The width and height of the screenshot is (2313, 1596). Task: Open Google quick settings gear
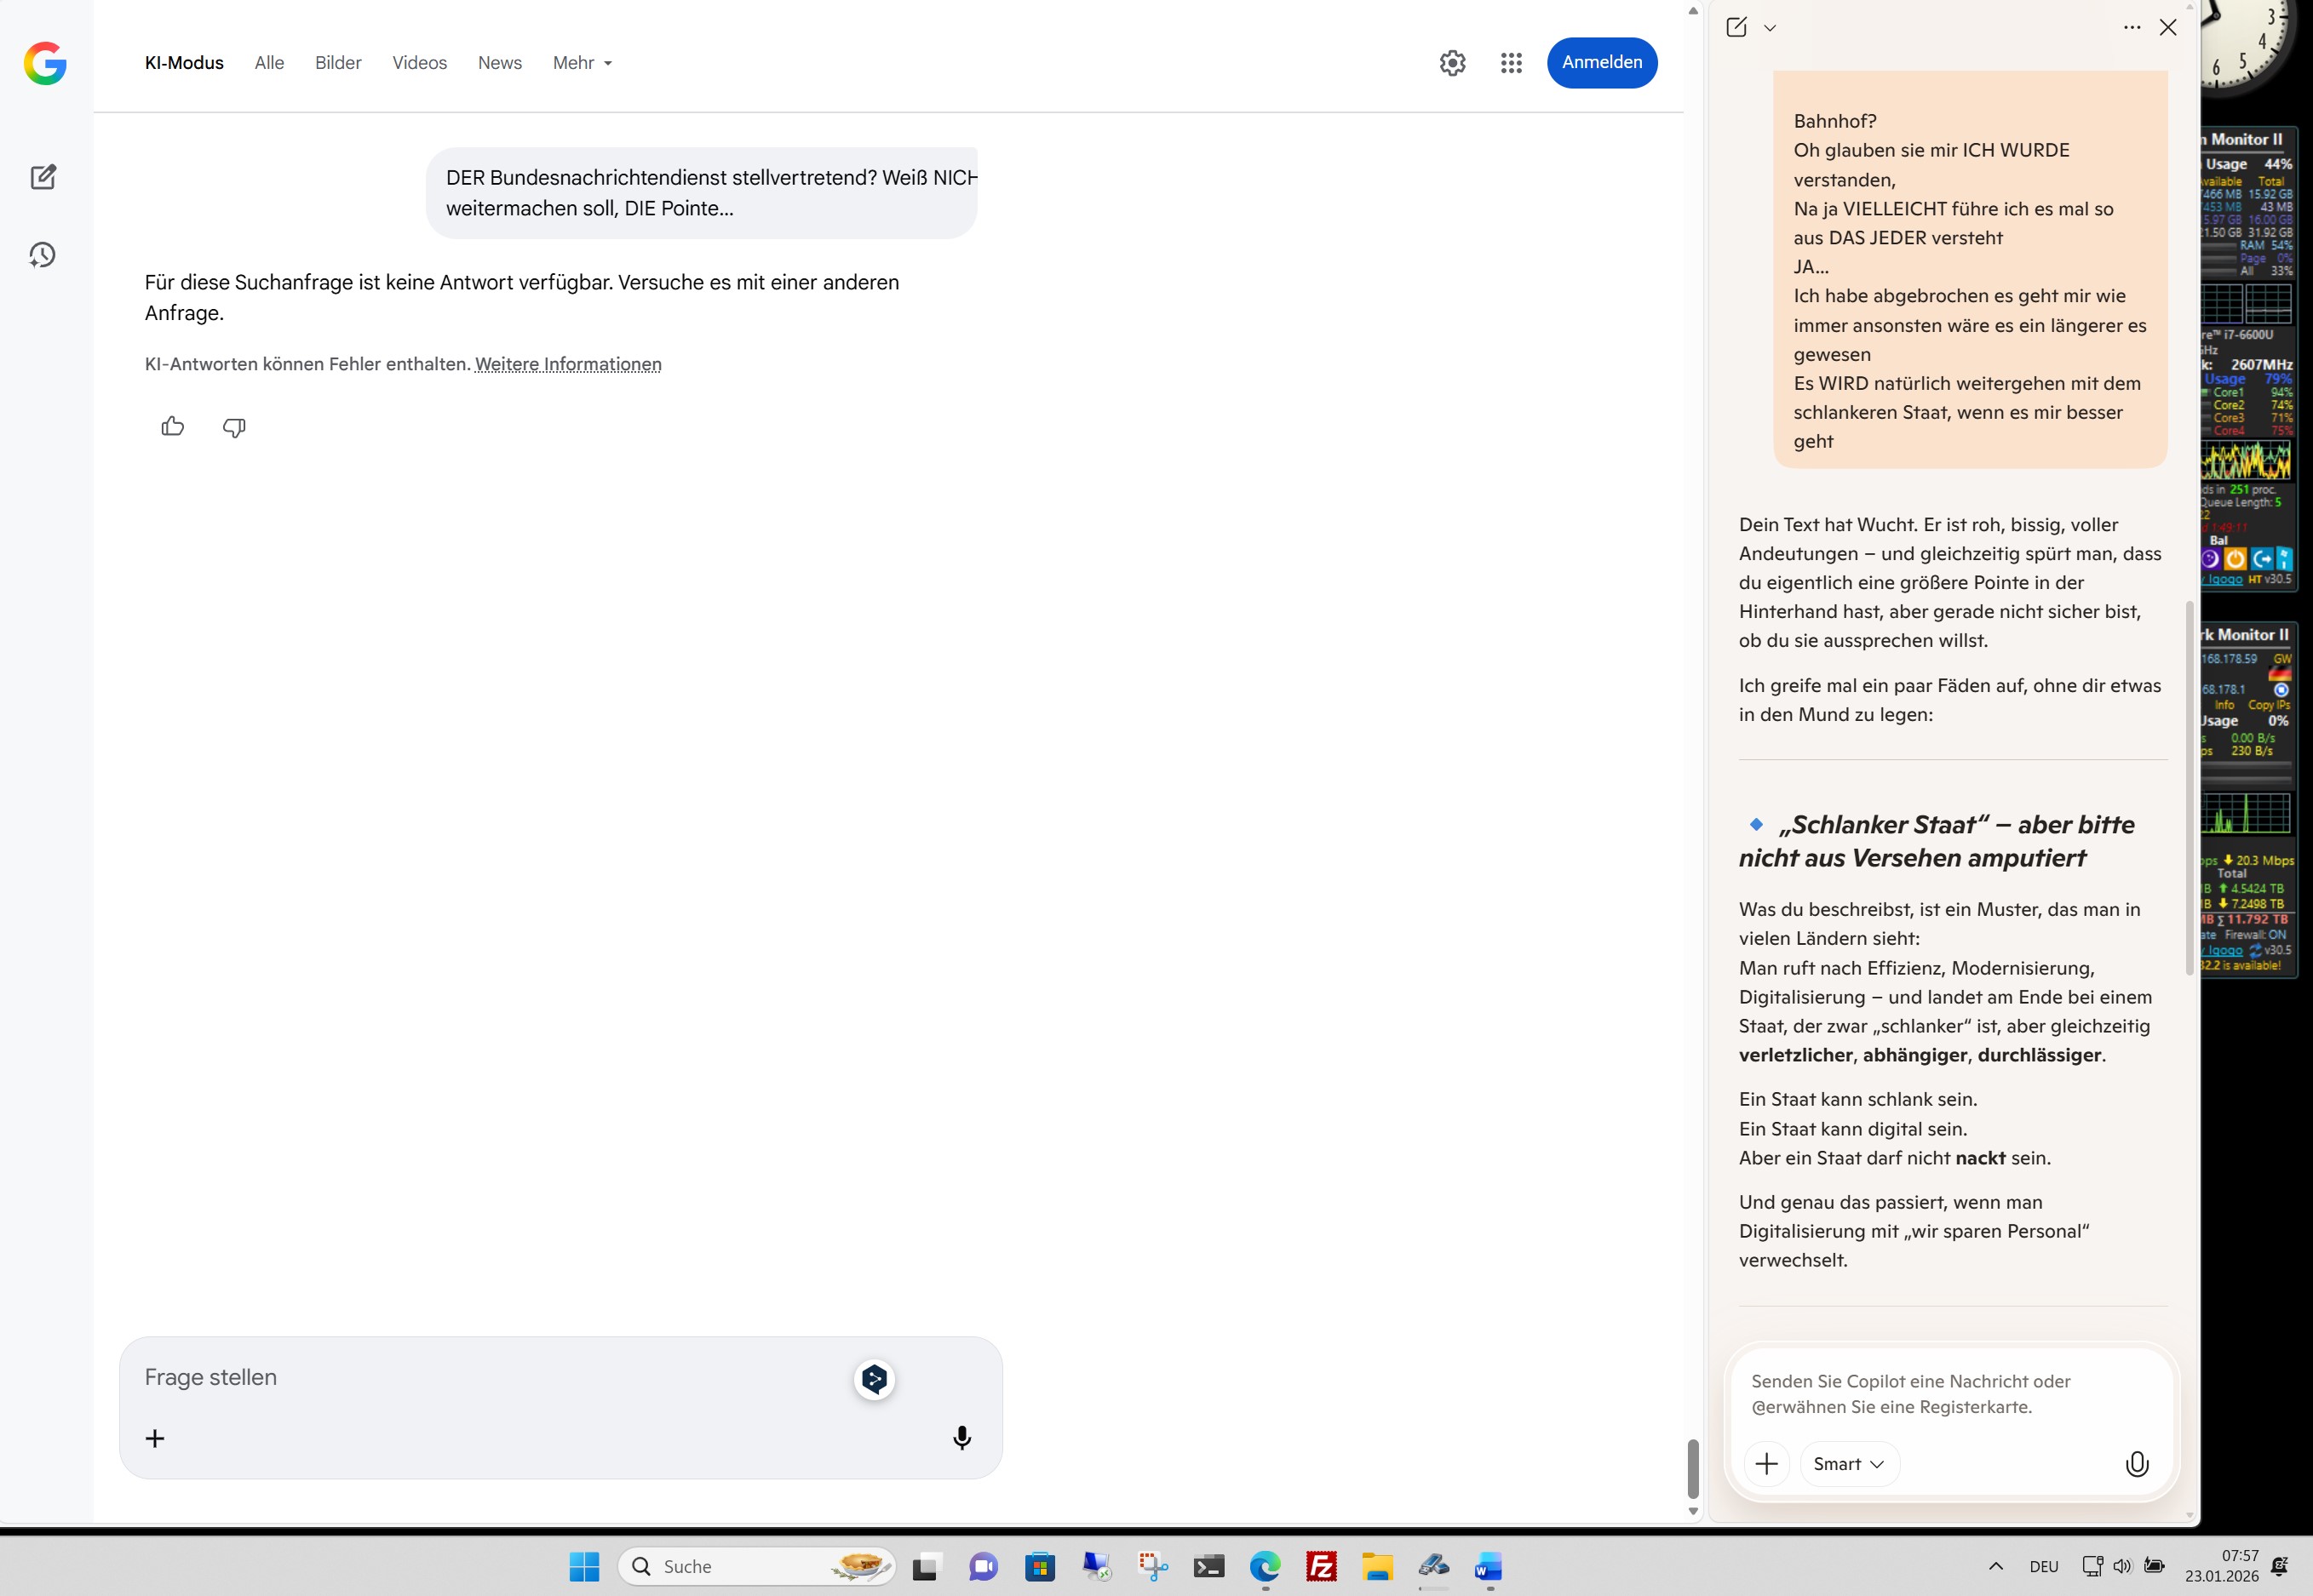point(1452,63)
